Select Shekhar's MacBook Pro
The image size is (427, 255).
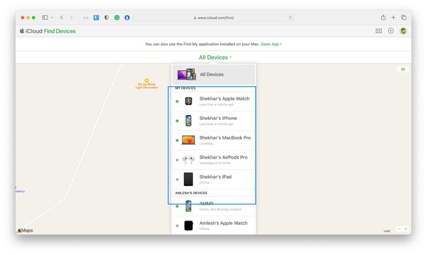pos(213,141)
